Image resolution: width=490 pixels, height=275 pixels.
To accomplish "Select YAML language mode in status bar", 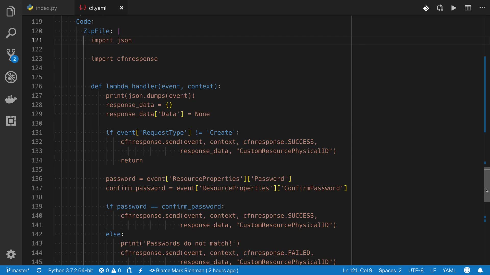I will click(x=449, y=270).
